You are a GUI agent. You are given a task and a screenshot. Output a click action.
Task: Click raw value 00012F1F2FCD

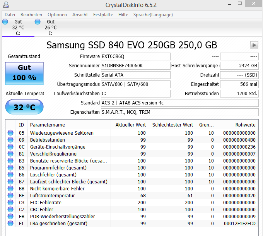tap(240, 223)
